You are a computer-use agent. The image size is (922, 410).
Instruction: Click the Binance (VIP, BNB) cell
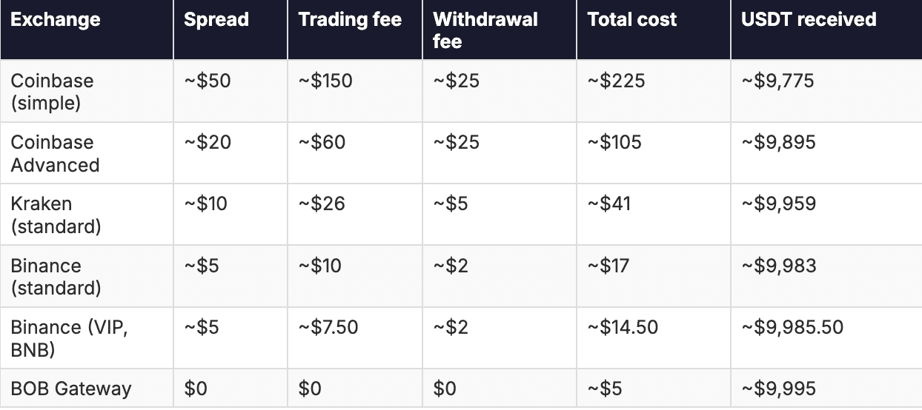[x=69, y=337]
